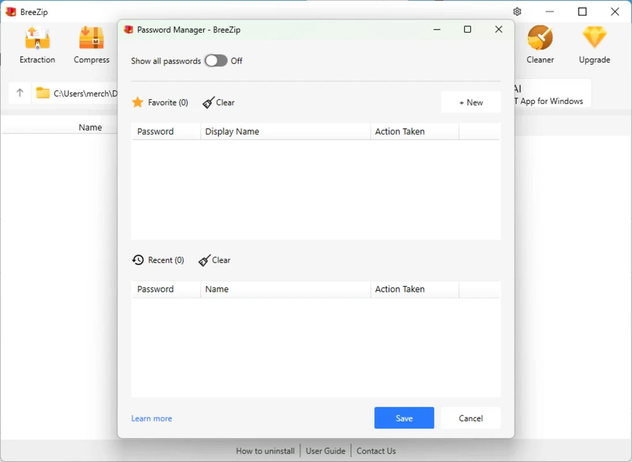
Task: Click the BreeZip logo in main title bar
Action: tap(11, 12)
